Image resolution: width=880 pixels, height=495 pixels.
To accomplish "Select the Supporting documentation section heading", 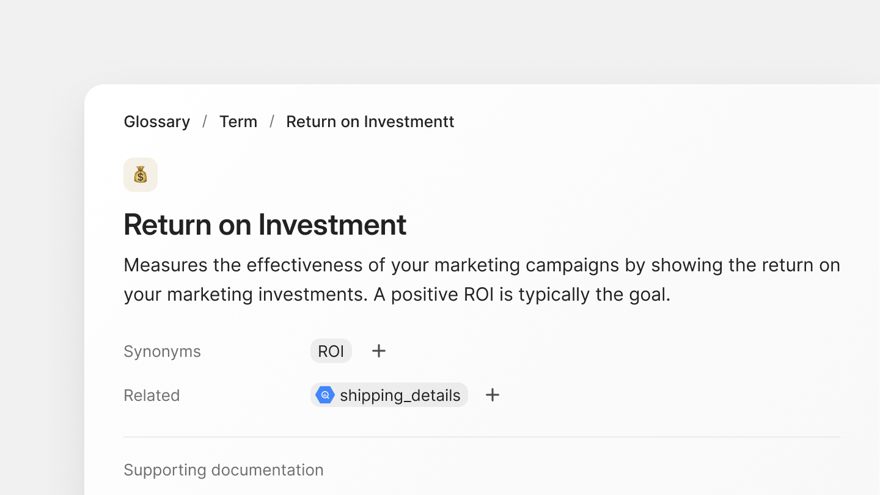I will point(224,470).
